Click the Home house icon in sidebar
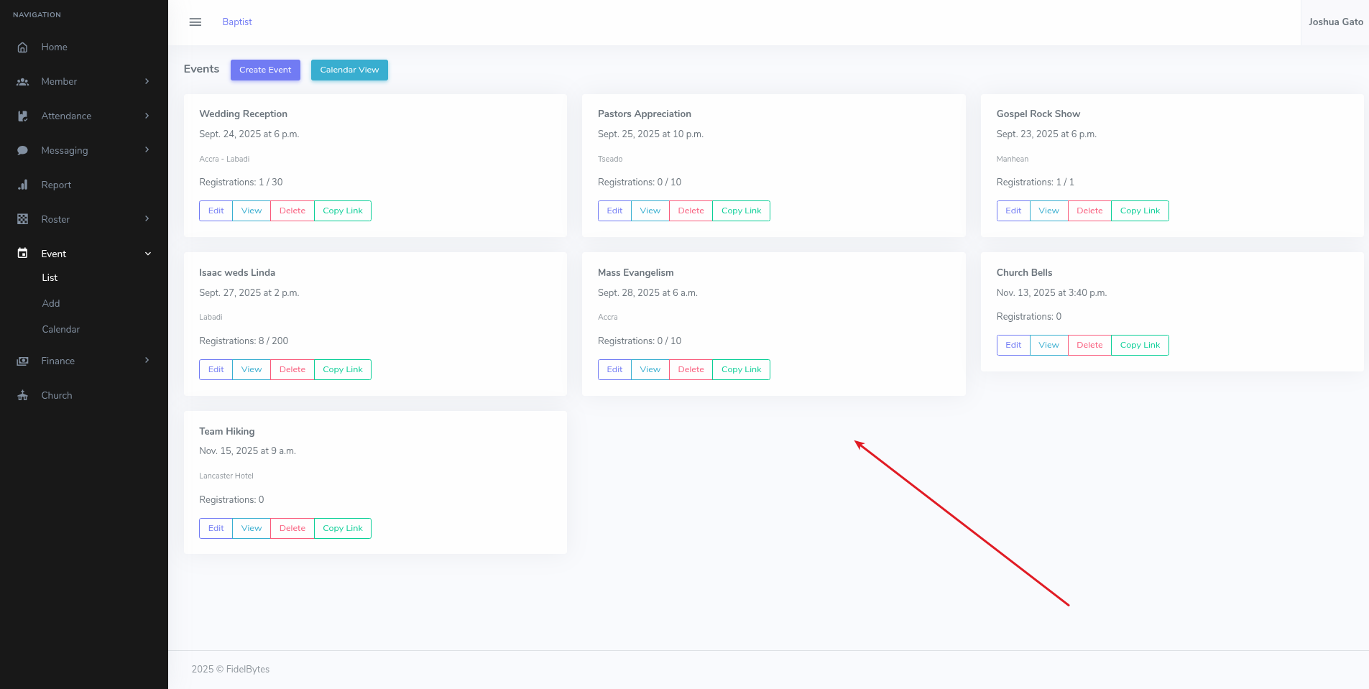The width and height of the screenshot is (1369, 689). pos(23,47)
